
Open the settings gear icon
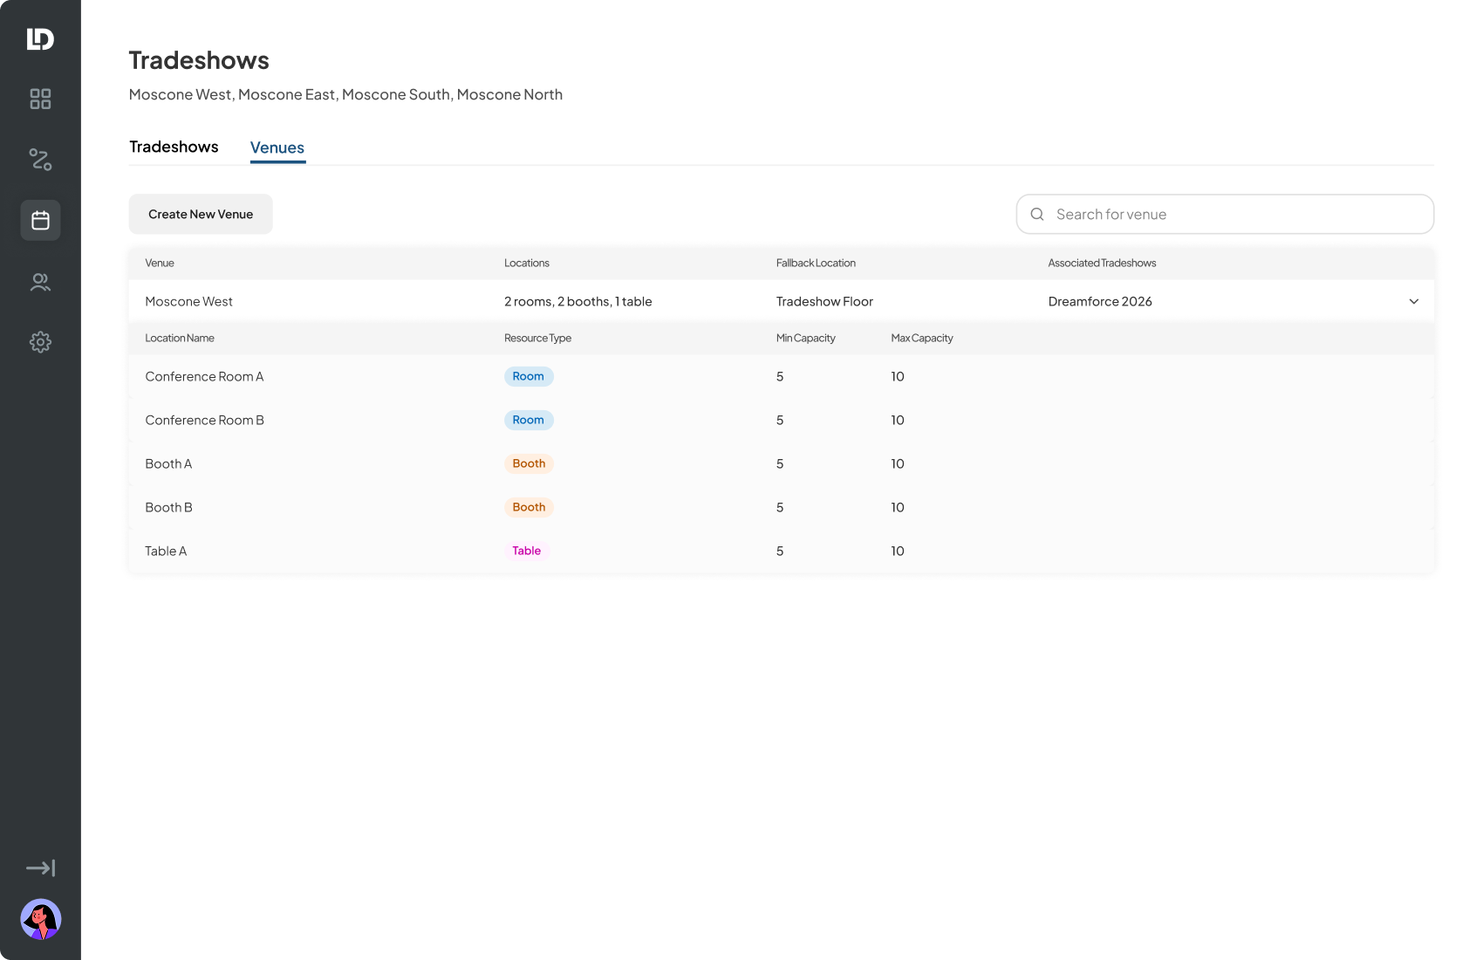[40, 342]
